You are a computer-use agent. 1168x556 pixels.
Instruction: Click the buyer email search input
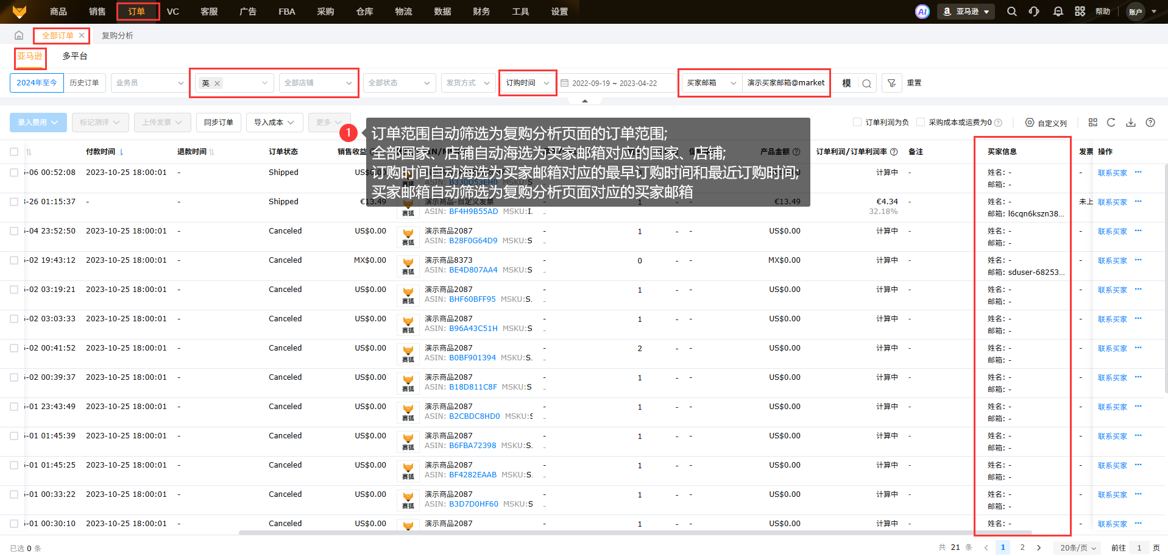tap(786, 83)
